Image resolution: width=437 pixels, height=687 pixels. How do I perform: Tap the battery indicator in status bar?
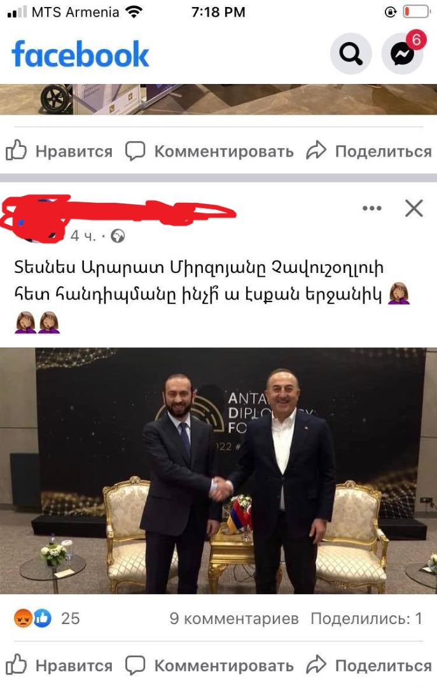tap(417, 12)
